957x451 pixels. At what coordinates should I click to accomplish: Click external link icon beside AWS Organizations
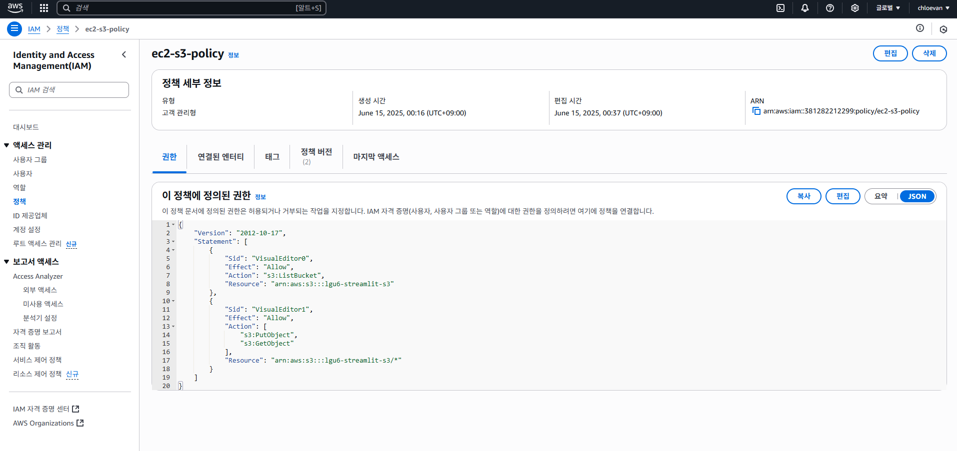80,423
